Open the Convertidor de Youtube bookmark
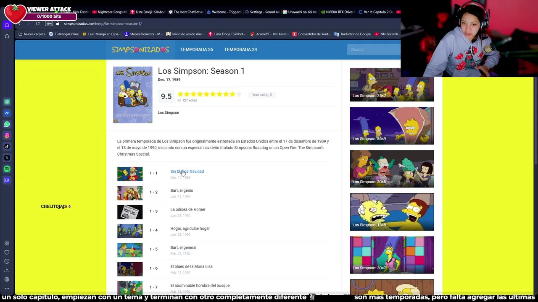This screenshot has height=302, width=538. click(311, 34)
